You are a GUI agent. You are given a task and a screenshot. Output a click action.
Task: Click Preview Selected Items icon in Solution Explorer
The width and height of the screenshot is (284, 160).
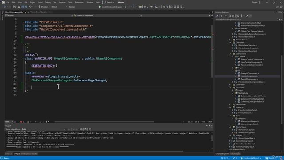click(250, 16)
